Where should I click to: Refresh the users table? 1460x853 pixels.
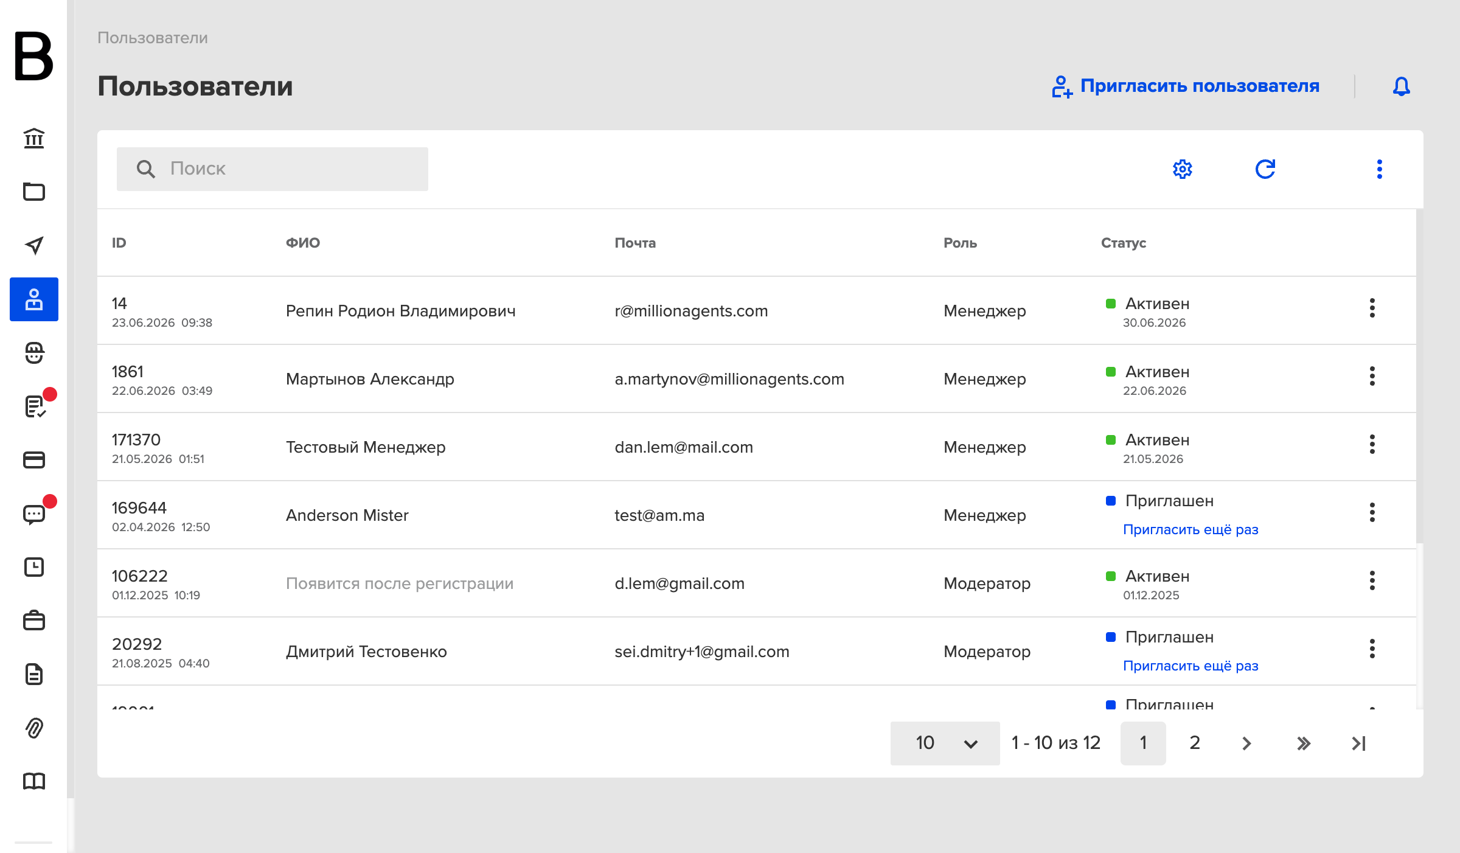point(1265,169)
